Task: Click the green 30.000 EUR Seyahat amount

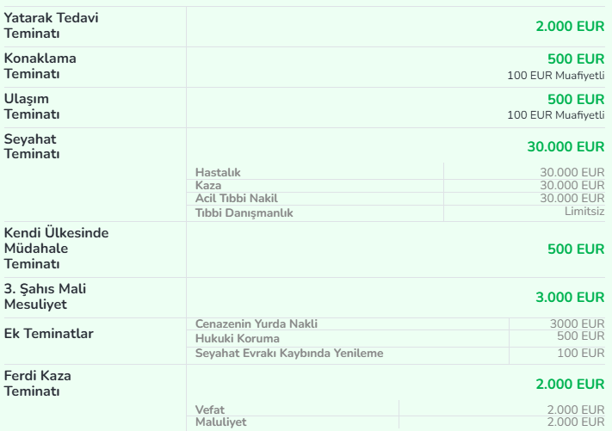Action: tap(566, 147)
